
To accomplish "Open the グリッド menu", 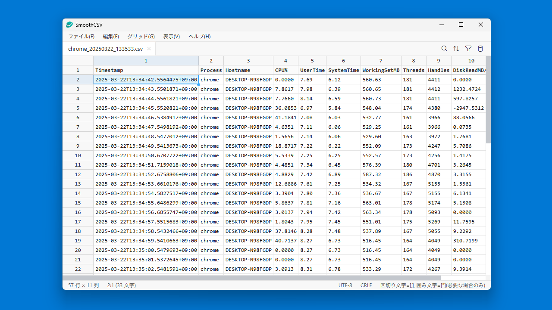I will (141, 37).
